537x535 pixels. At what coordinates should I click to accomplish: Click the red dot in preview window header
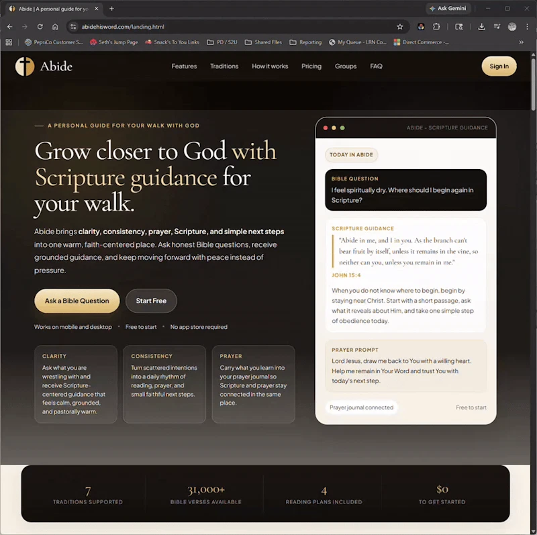coord(326,128)
